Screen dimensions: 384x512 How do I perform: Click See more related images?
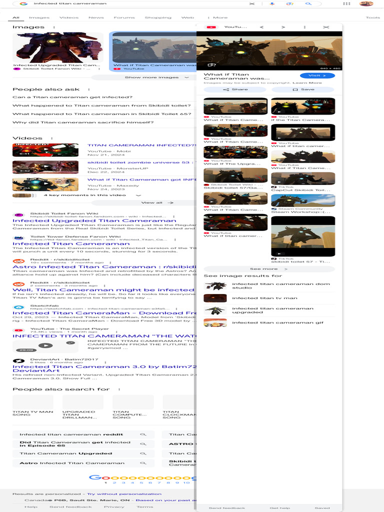pos(269,269)
